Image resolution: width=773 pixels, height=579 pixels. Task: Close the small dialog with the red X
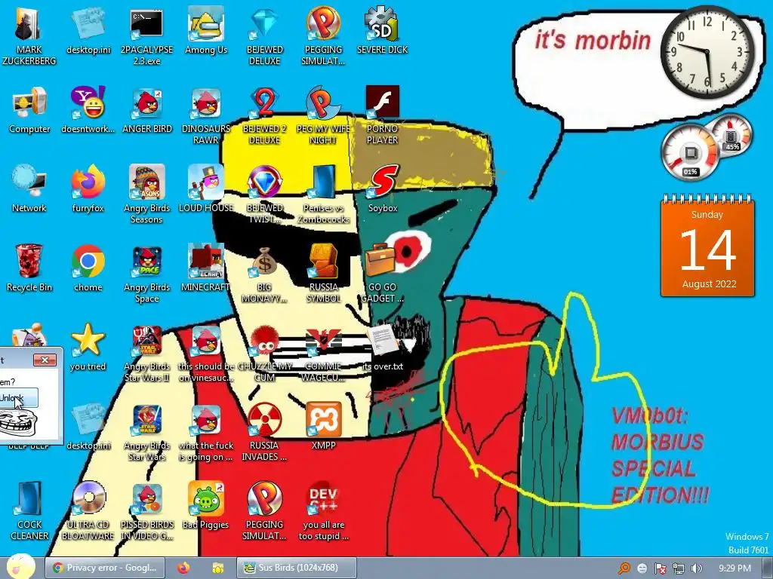[x=45, y=360]
